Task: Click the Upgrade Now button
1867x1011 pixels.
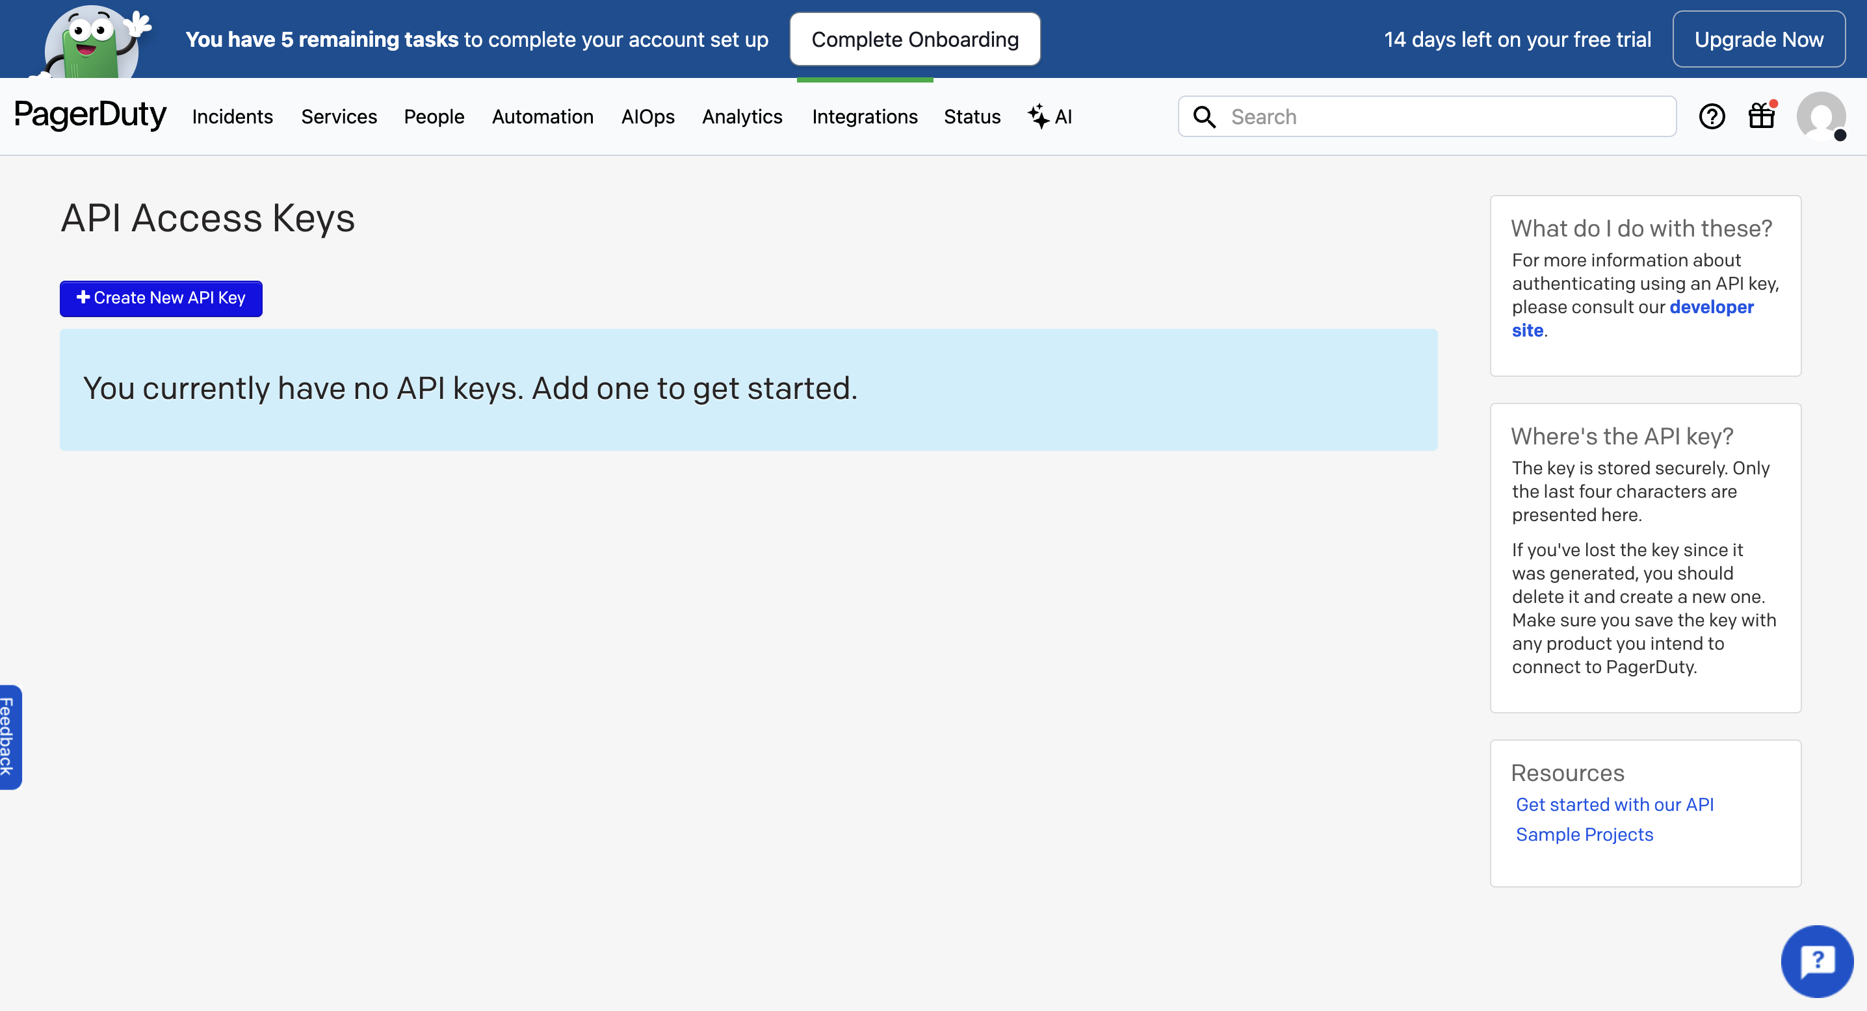Action: click(x=1758, y=39)
